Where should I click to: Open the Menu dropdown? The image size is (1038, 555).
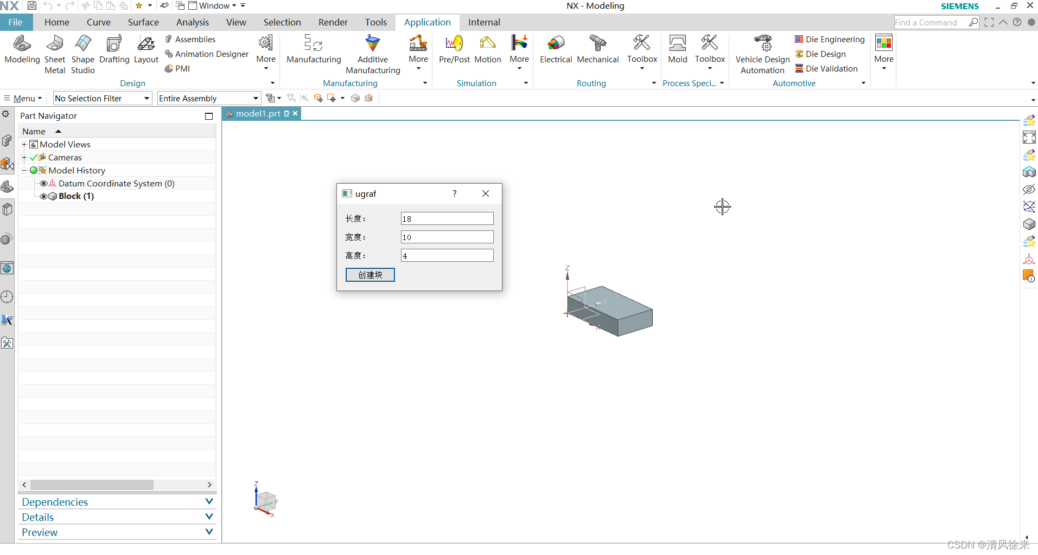point(23,98)
